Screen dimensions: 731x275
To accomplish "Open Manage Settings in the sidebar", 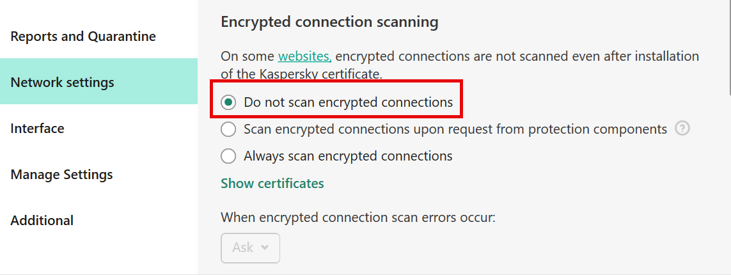I will click(x=61, y=175).
